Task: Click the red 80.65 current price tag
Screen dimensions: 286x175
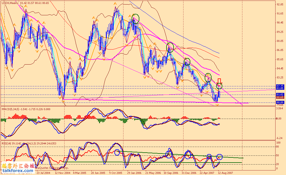Action: coord(280,97)
